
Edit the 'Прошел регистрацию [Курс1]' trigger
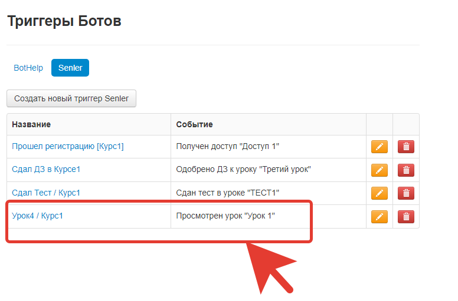(379, 147)
